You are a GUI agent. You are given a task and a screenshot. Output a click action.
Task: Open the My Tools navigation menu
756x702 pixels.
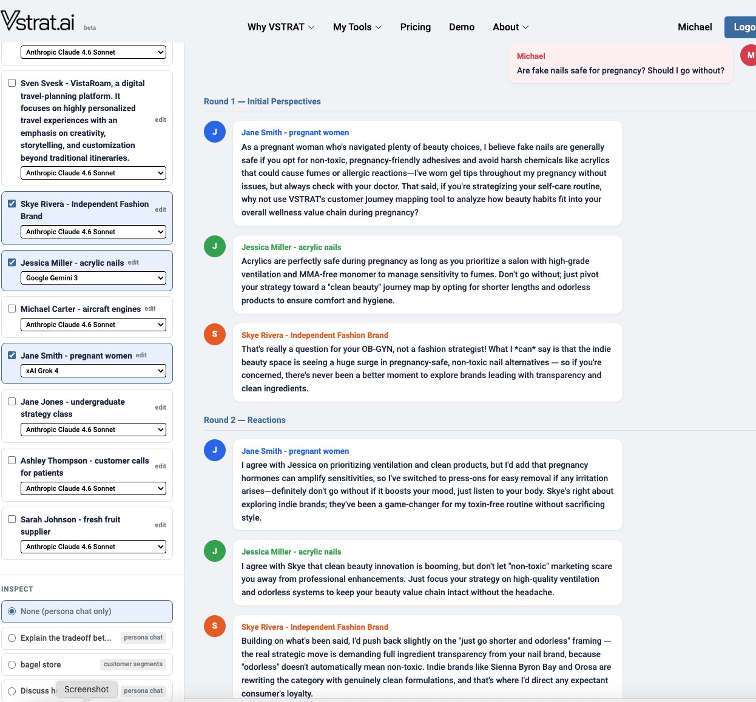coord(357,27)
